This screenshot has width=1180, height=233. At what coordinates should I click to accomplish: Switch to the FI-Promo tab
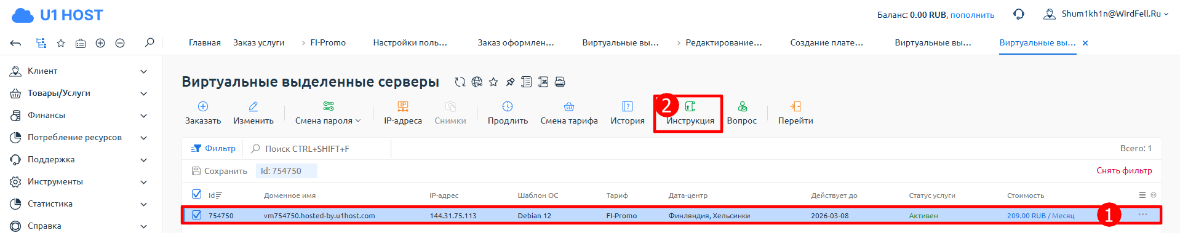click(x=328, y=42)
